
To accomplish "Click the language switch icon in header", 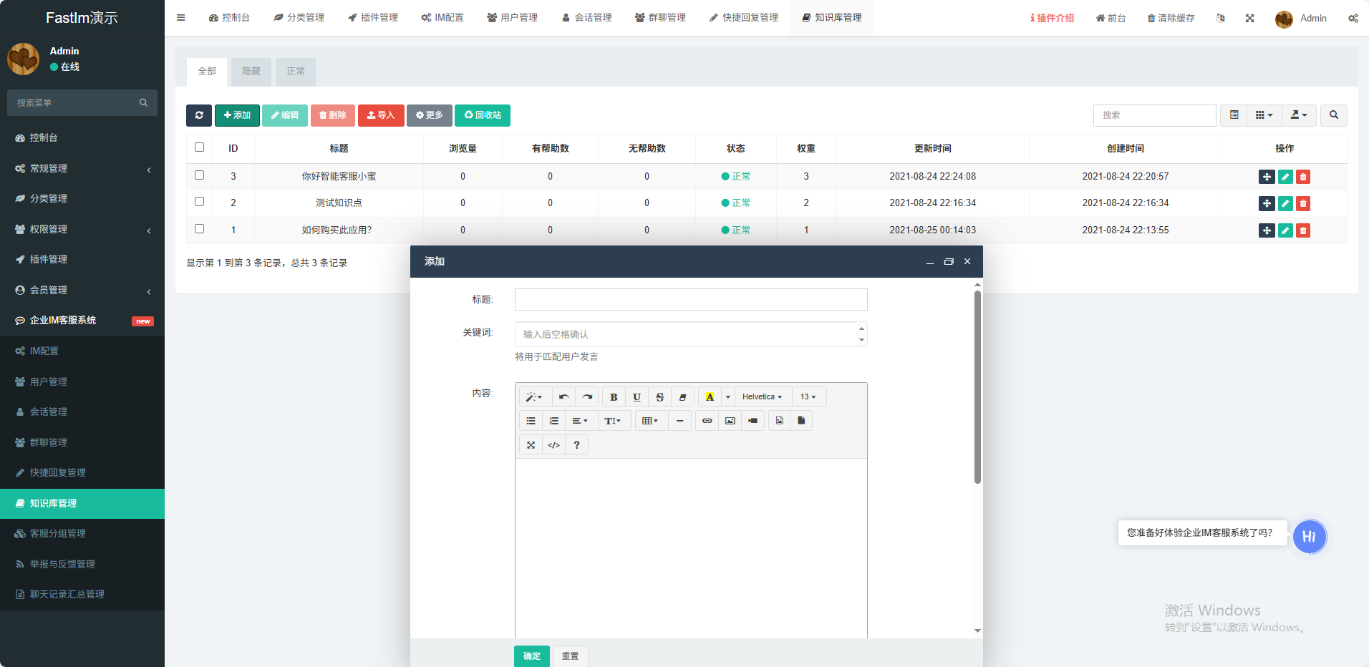I will pyautogui.click(x=1220, y=18).
